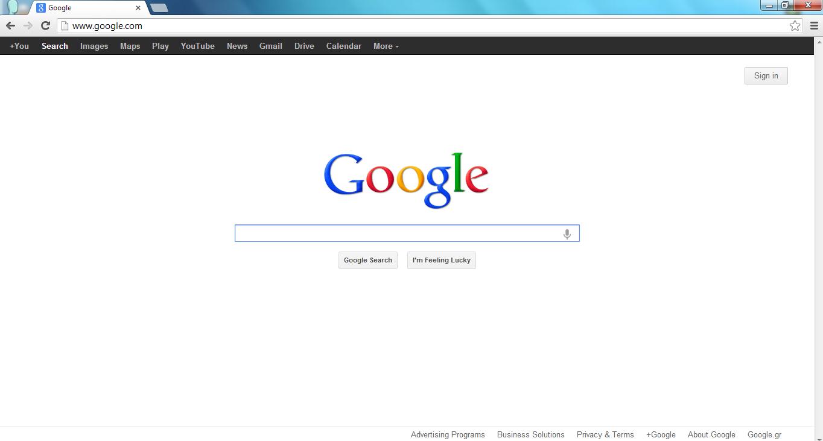Click the Google Search button
823x441 pixels.
coord(367,260)
